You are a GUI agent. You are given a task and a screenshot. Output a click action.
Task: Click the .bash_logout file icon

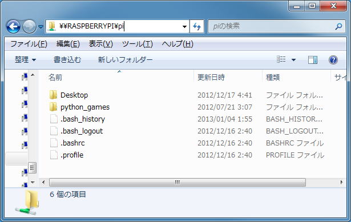pos(54,131)
